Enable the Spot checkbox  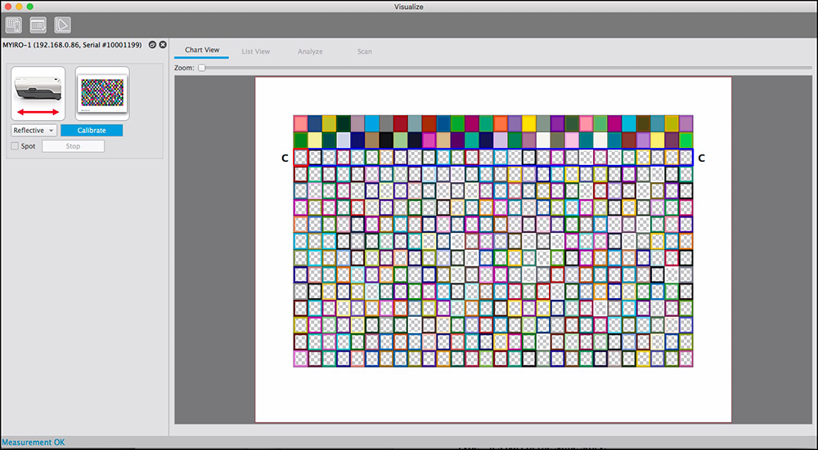pyautogui.click(x=16, y=146)
